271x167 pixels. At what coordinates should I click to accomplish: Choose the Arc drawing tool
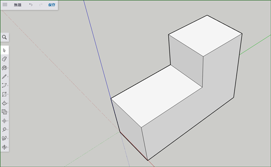[x=5, y=85]
